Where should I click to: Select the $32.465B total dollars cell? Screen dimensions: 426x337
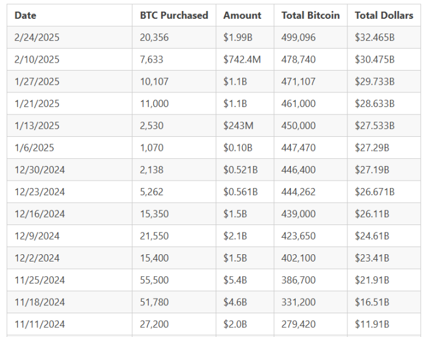[x=374, y=38]
